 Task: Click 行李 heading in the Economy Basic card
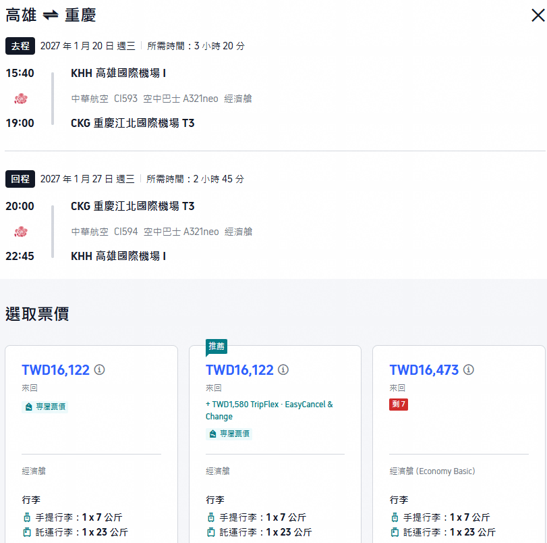(x=399, y=500)
